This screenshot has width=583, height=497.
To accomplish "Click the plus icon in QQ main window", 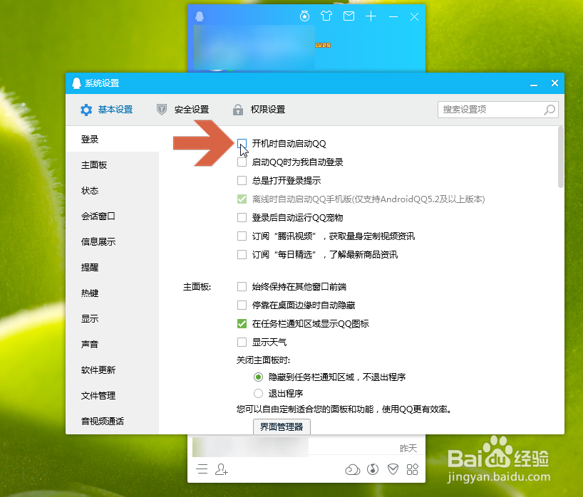I will coord(371,16).
